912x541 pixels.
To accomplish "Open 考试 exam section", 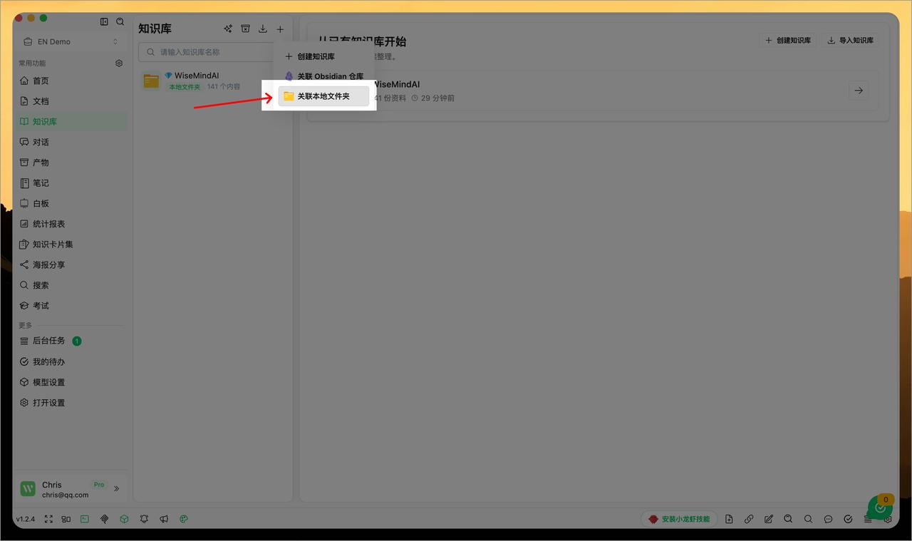I will tap(71, 306).
